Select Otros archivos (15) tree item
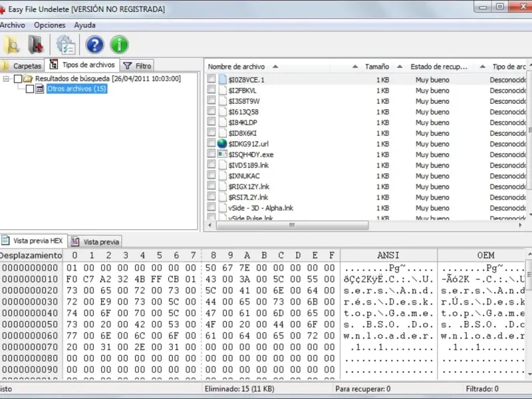Screen dimensions: 532x399 click(76, 89)
